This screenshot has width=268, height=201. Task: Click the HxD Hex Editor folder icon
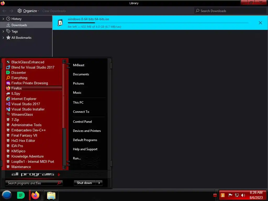point(8,141)
